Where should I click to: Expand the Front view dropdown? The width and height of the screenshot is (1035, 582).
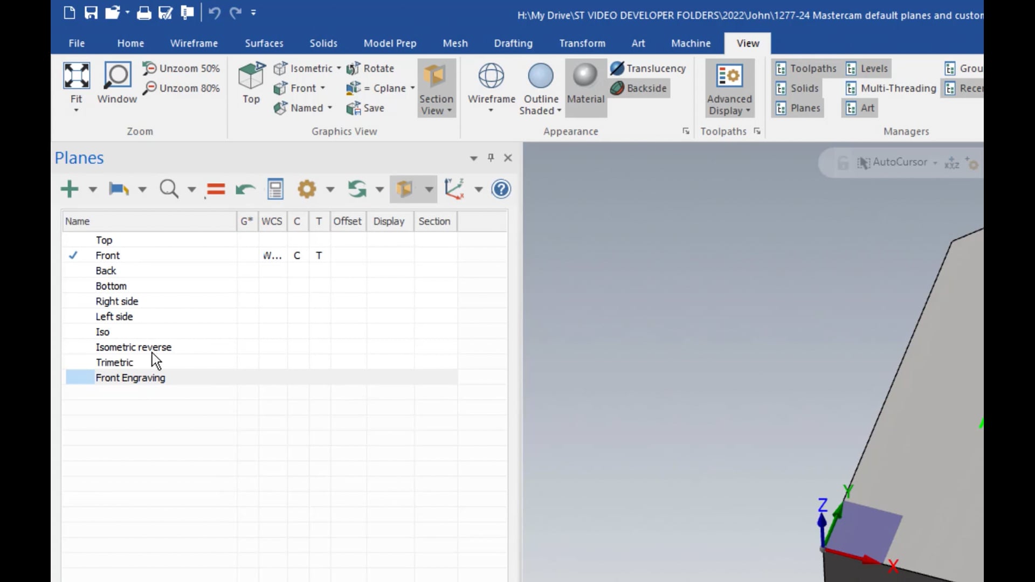(x=323, y=87)
